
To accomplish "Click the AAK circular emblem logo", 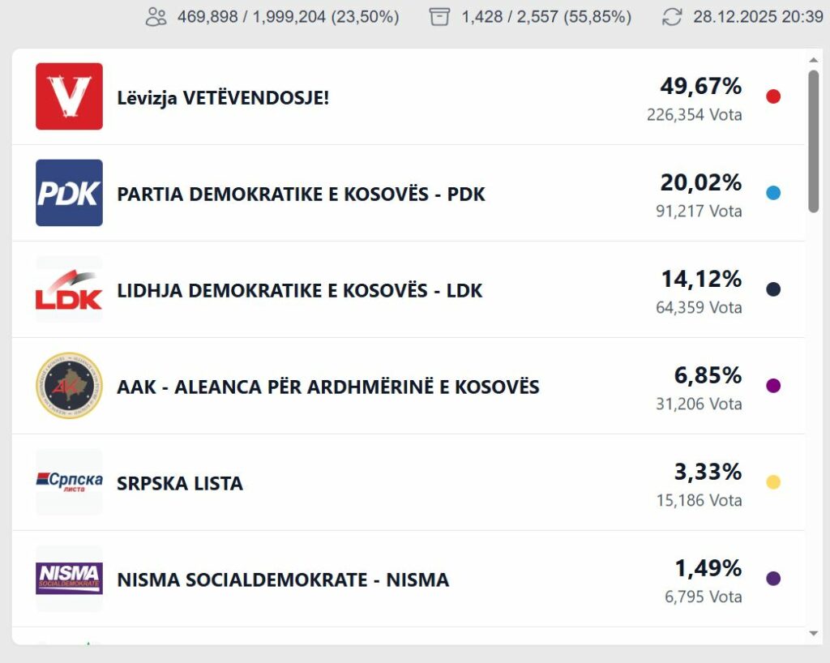I will (x=69, y=386).
